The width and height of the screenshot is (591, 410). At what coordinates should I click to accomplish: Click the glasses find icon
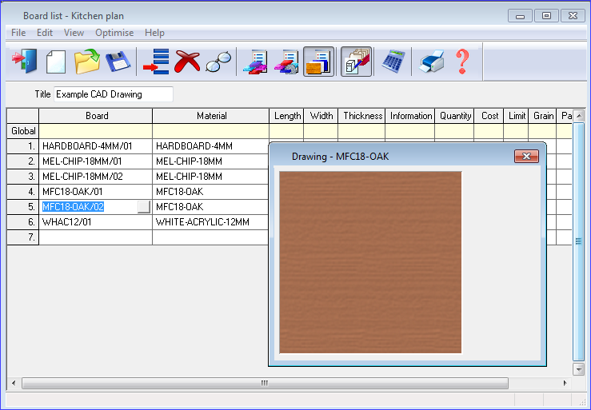218,62
